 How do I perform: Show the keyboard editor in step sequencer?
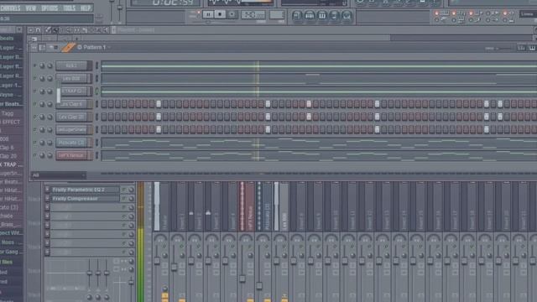(x=532, y=48)
